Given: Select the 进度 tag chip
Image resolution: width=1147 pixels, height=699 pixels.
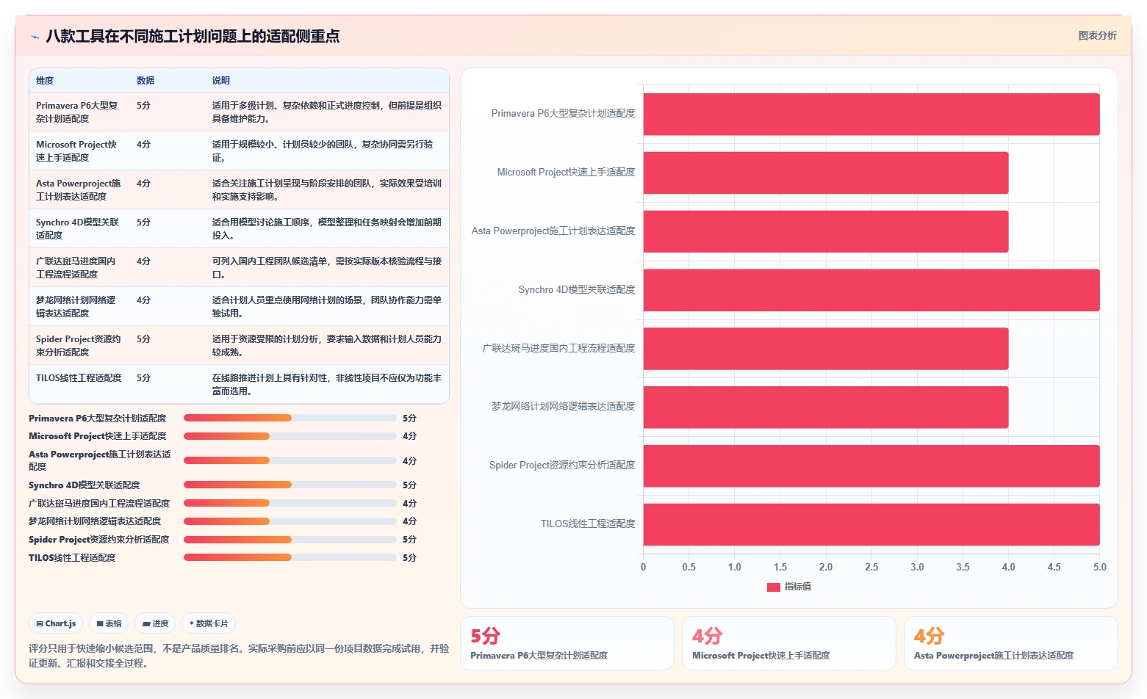Looking at the screenshot, I should tap(155, 623).
